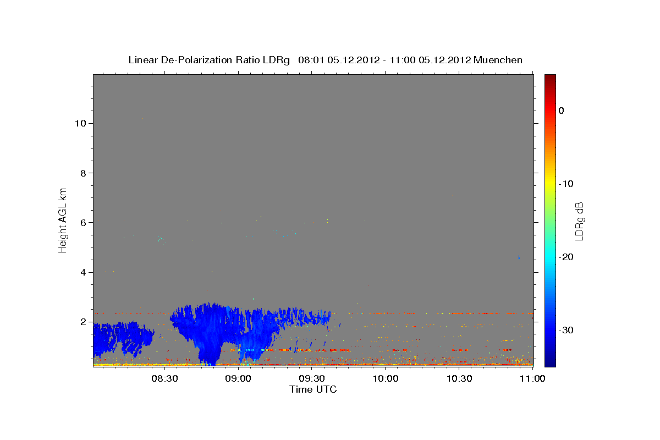Click the "LDRg dB" colorbar label

click(579, 221)
